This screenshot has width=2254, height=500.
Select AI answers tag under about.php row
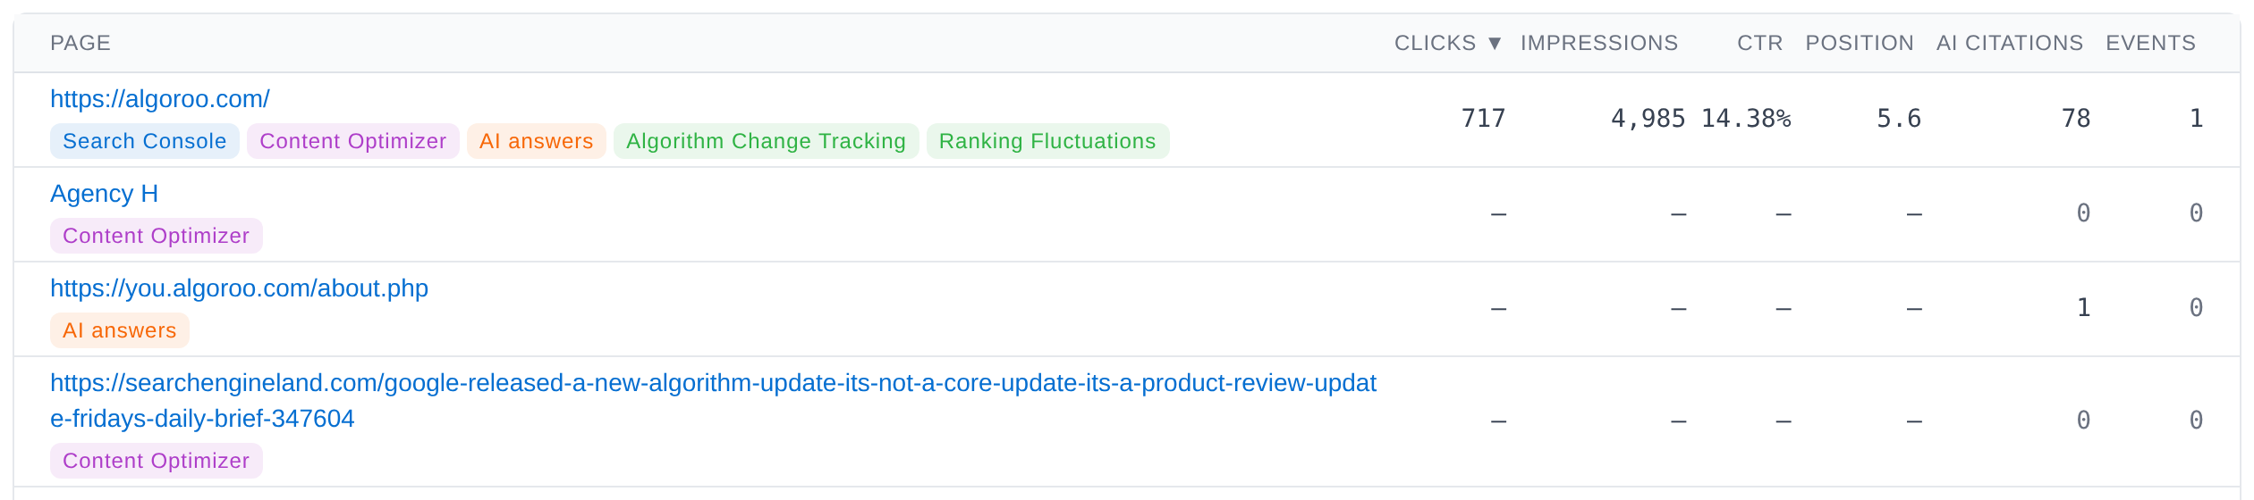tap(120, 330)
